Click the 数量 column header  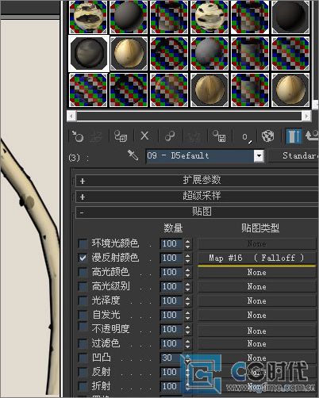(x=173, y=228)
